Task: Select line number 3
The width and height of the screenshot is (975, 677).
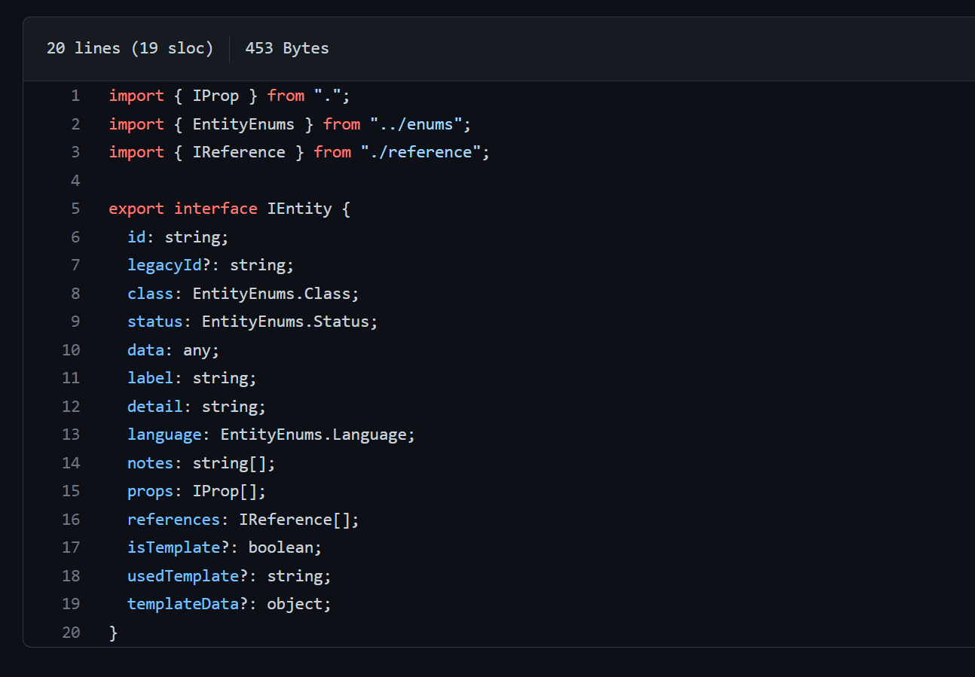Action: (75, 152)
